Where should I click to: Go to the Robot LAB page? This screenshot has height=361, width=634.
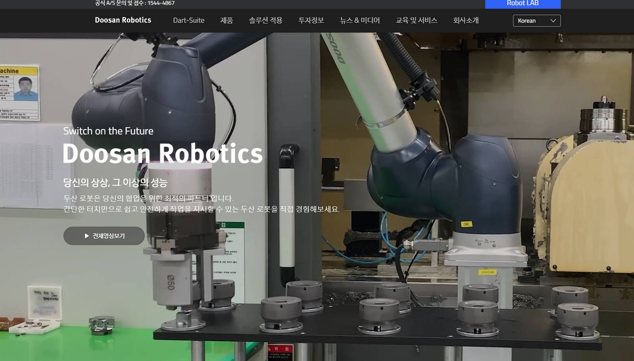tap(523, 4)
